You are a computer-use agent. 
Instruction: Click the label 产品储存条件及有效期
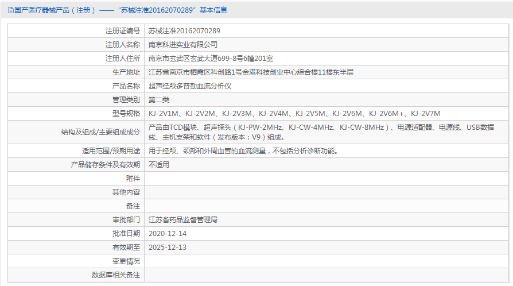(106, 164)
